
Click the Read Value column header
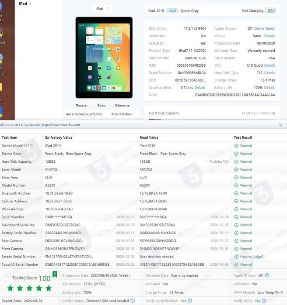[x=149, y=137]
